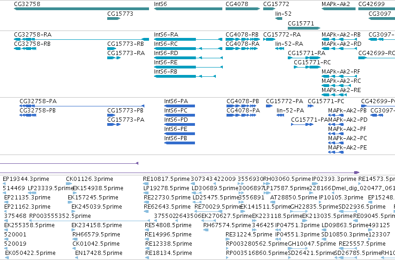Select transcript IntS6-RA
Image resolution: width=395 pixels, height=260 pixels.
point(188,39)
